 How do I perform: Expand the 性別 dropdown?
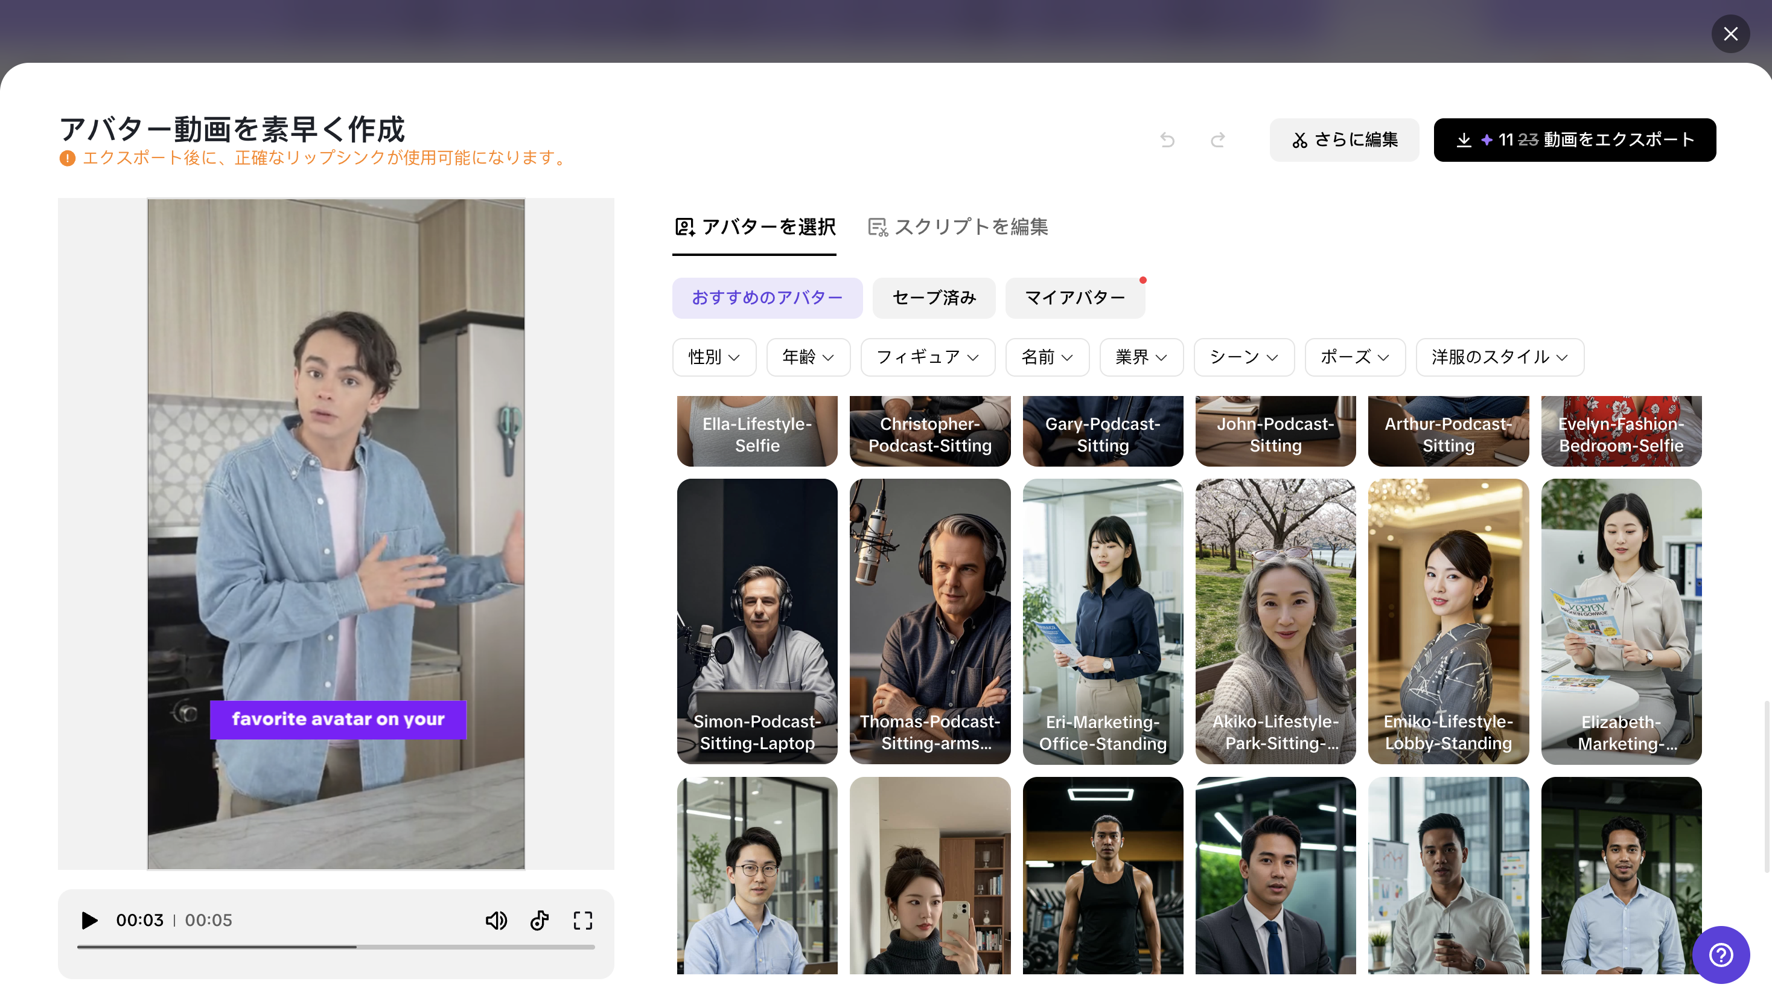(714, 357)
